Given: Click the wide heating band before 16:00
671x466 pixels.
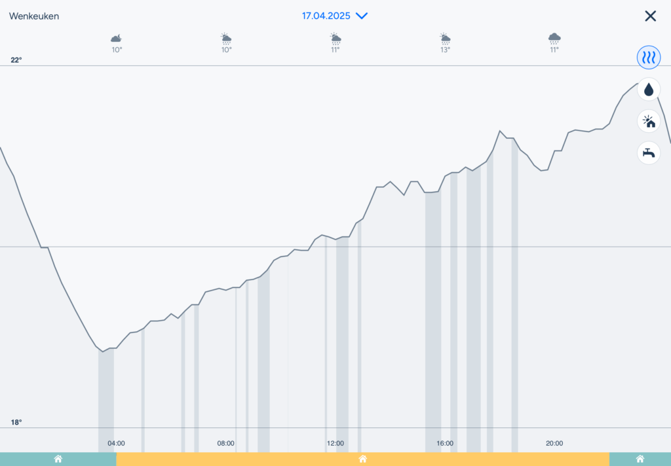Looking at the screenshot, I should (x=433, y=321).
